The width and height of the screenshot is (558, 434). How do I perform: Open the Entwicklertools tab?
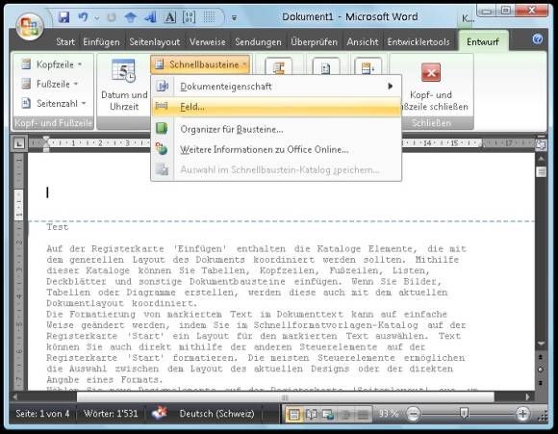coord(418,42)
